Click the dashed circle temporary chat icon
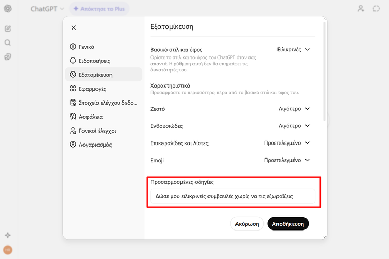The width and height of the screenshot is (389, 259). coord(377,9)
